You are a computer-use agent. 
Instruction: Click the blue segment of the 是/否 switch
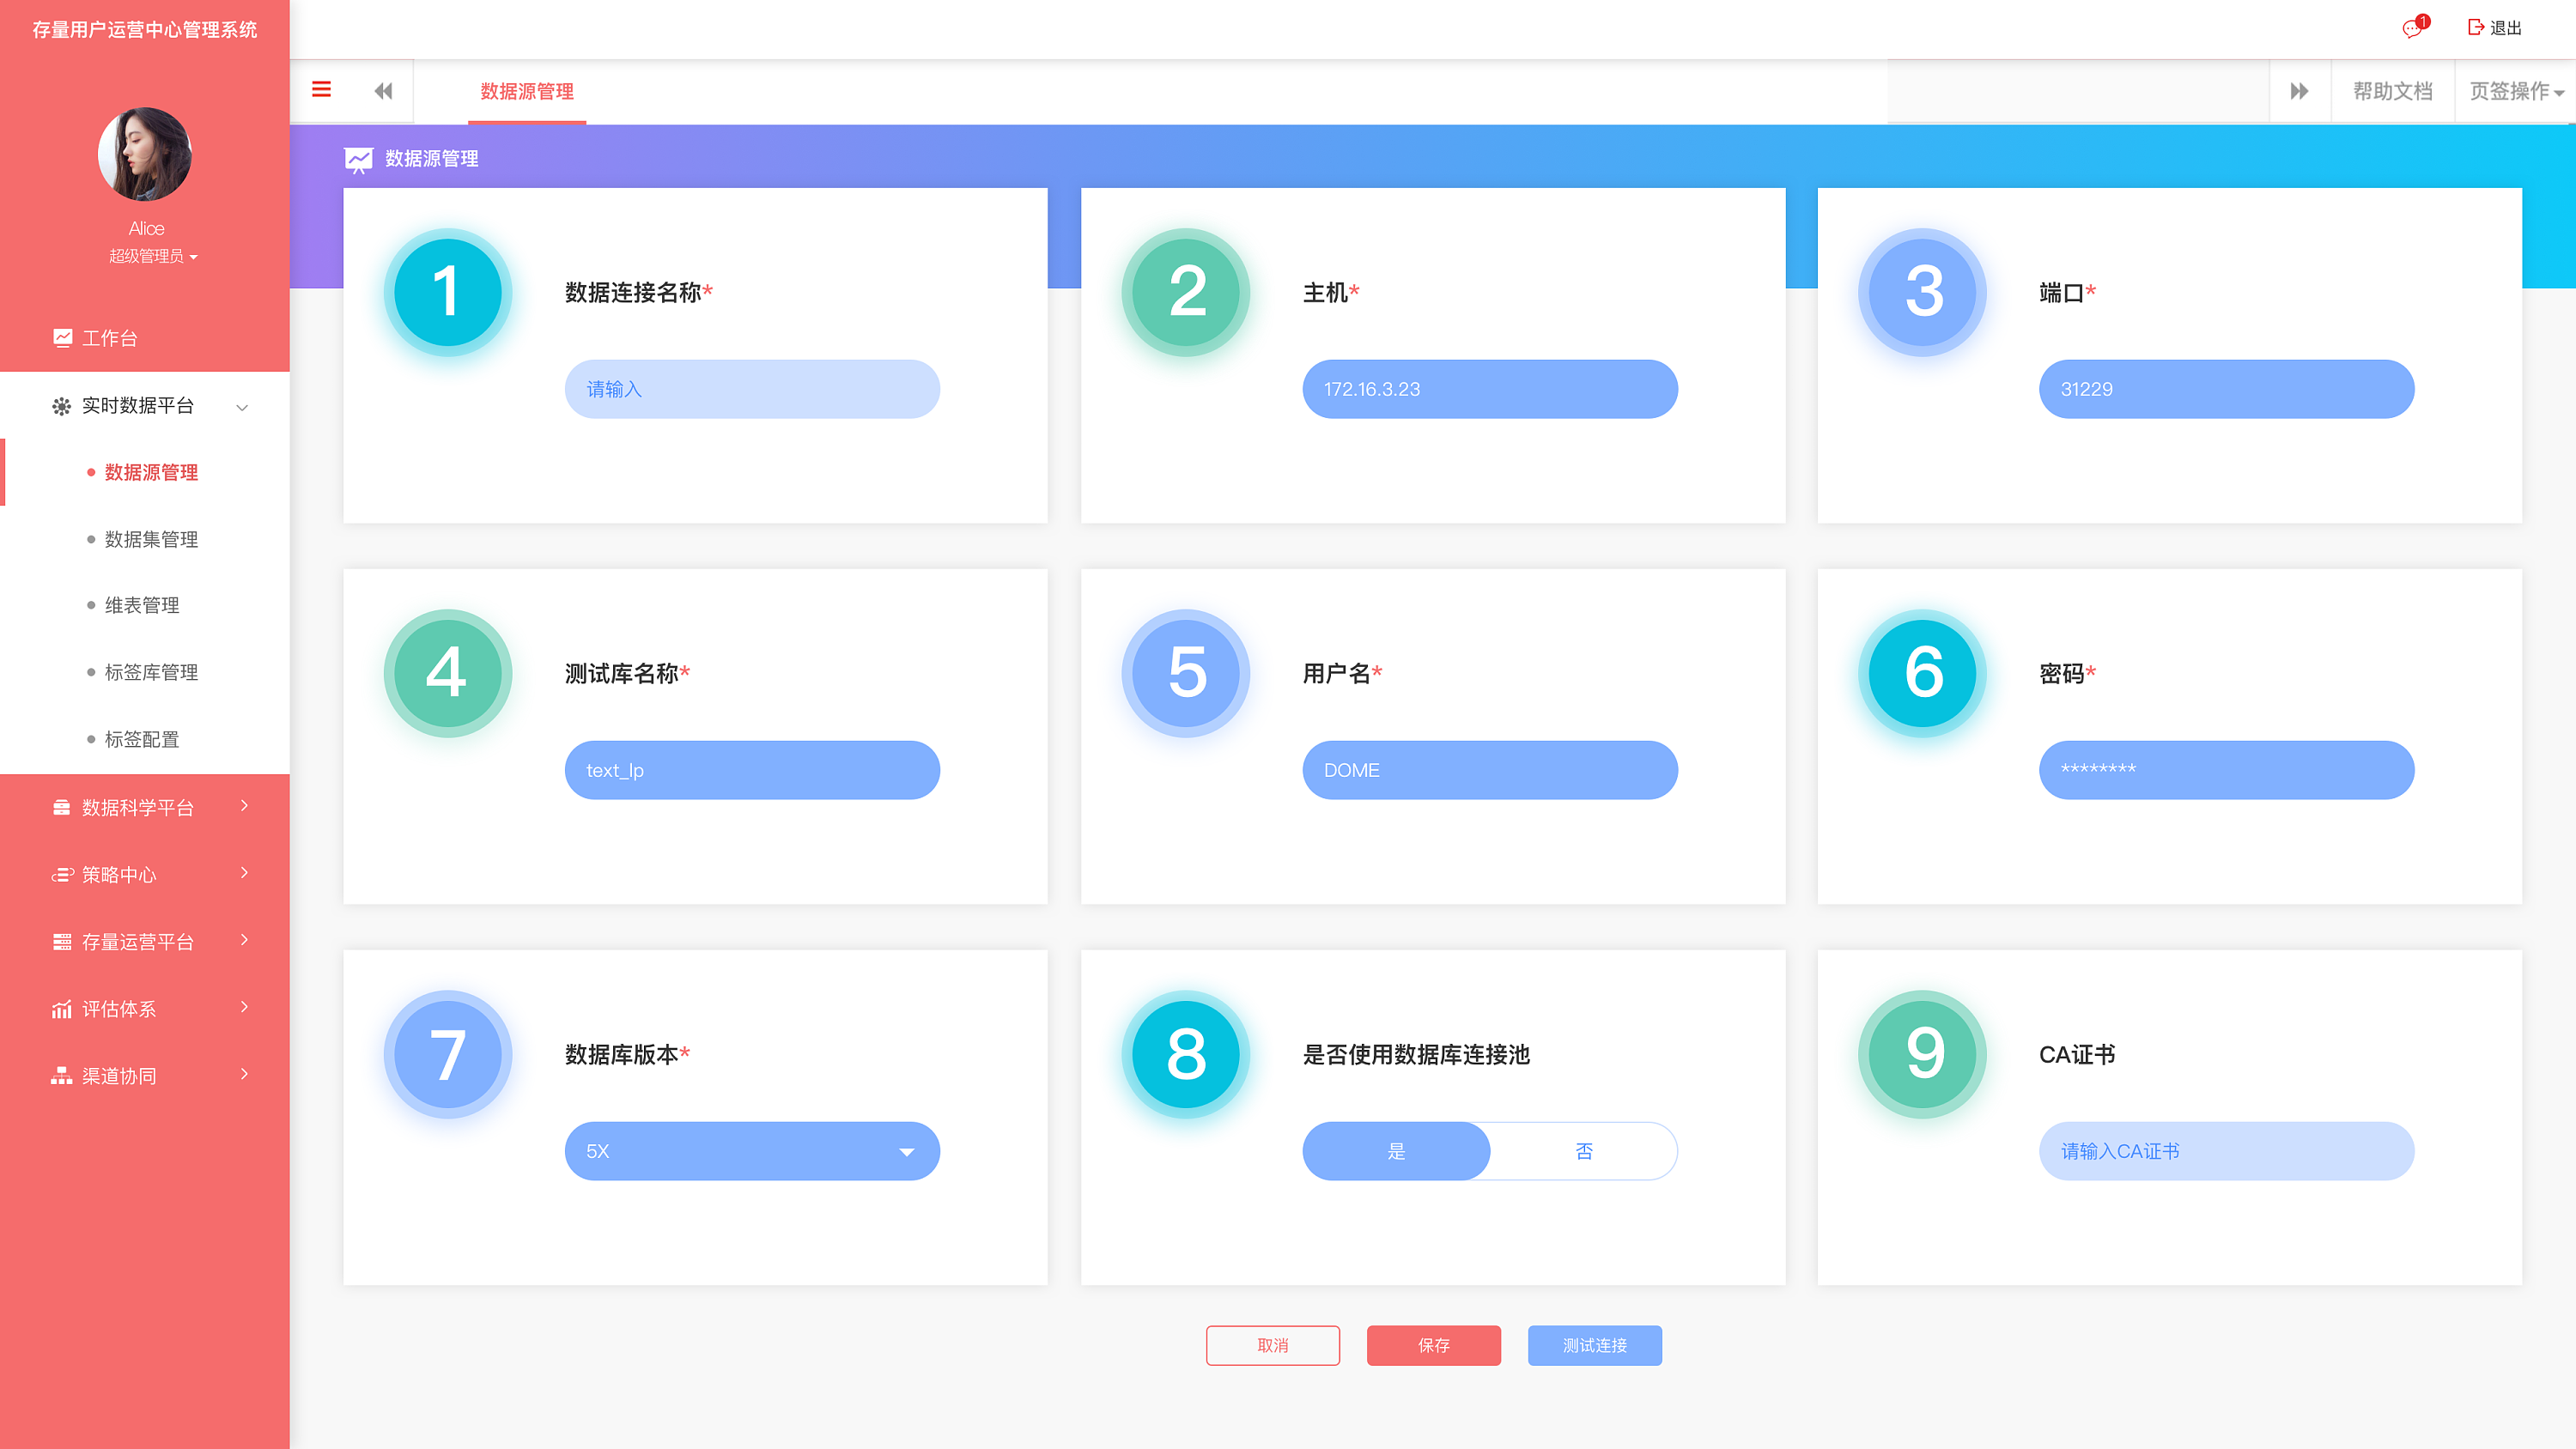tap(1396, 1151)
